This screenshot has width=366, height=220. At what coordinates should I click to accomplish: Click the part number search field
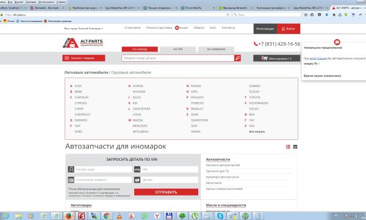point(178,58)
